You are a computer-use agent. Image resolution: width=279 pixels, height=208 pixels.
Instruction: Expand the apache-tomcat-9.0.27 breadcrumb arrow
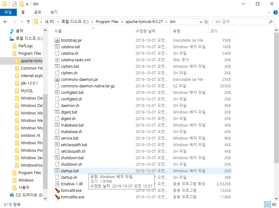point(166,22)
